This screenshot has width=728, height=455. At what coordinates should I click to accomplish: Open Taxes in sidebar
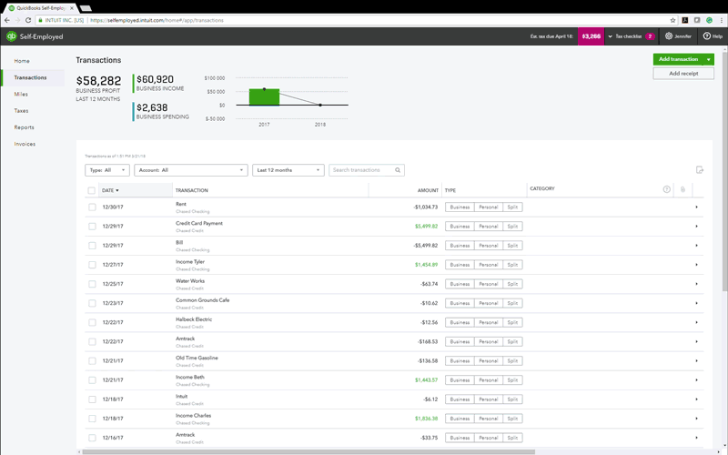click(x=21, y=110)
